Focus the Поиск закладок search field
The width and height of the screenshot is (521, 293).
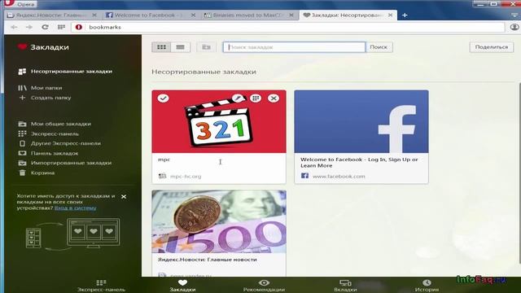click(294, 47)
